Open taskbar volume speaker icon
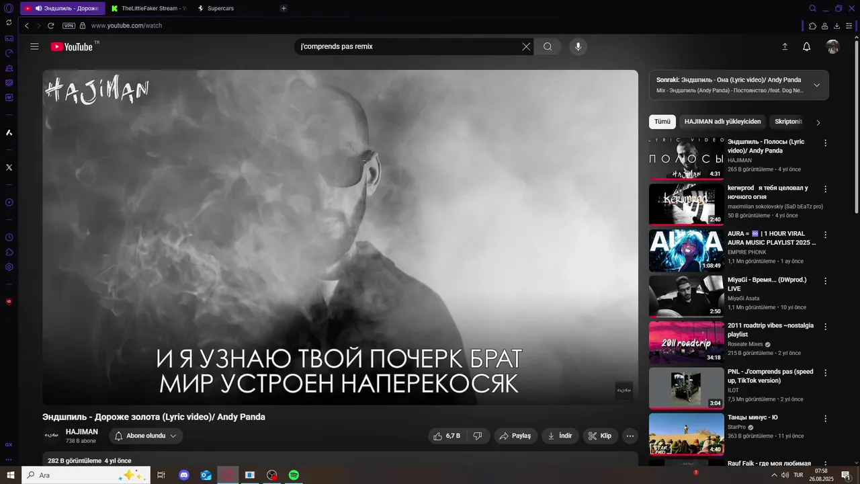 click(785, 475)
